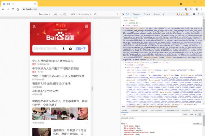The width and height of the screenshot is (205, 136).
Task: Toggle the .cls class editor
Action: coord(191,115)
